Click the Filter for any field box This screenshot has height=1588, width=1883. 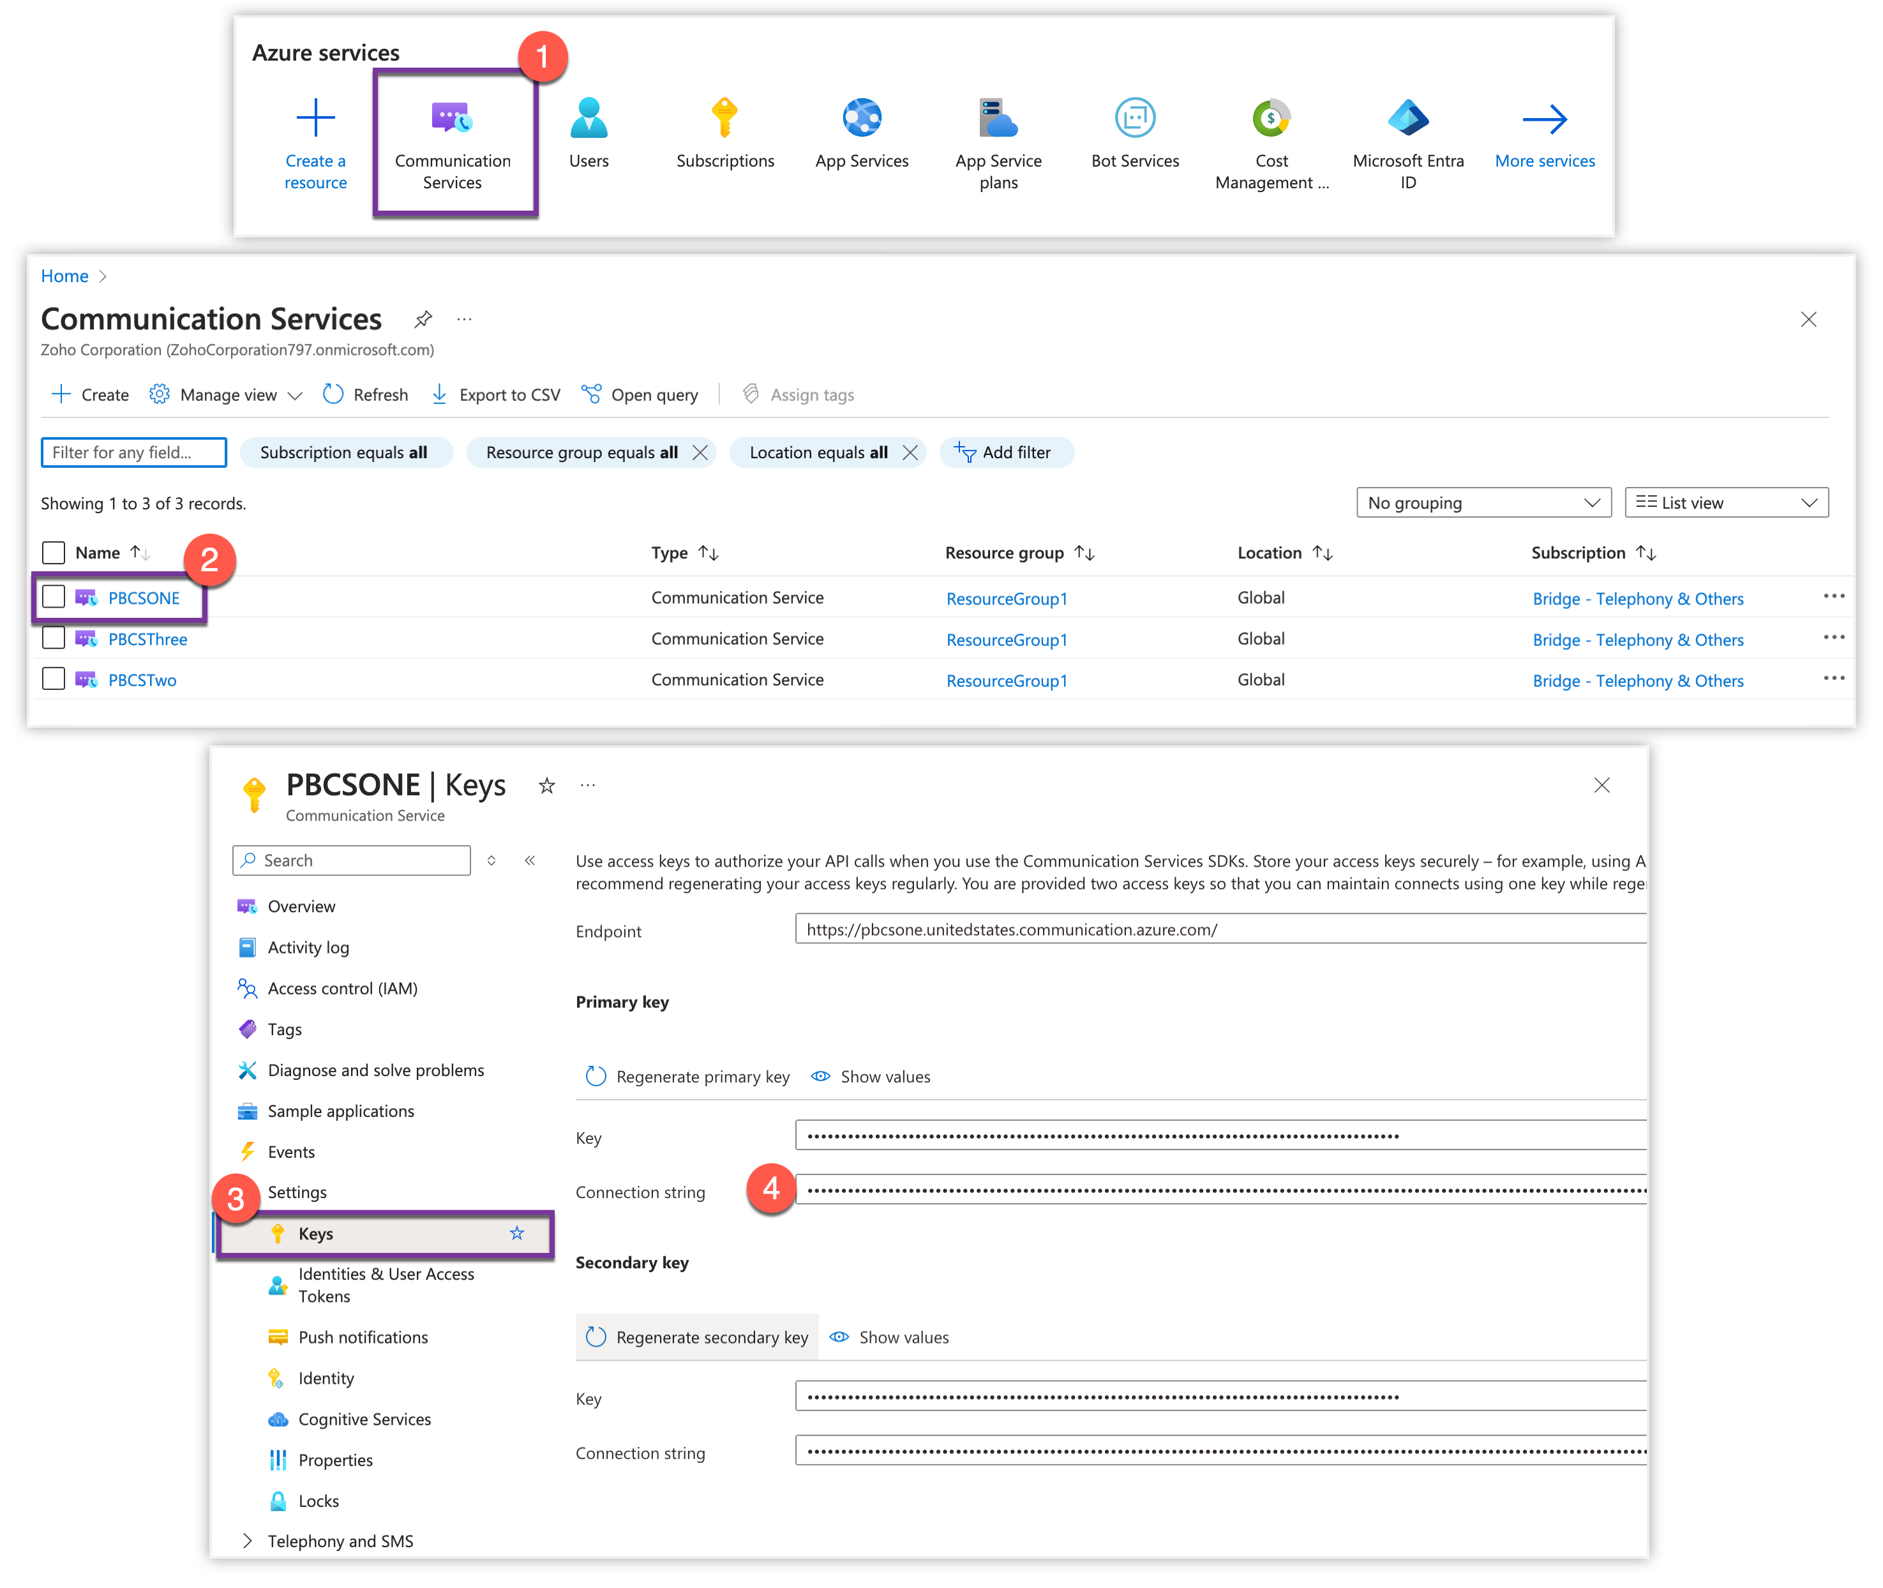(133, 452)
